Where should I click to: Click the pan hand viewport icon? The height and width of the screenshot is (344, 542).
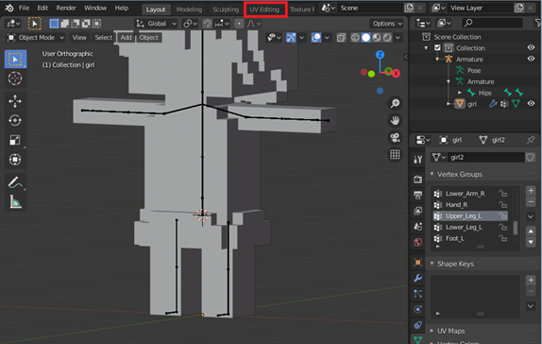click(395, 120)
